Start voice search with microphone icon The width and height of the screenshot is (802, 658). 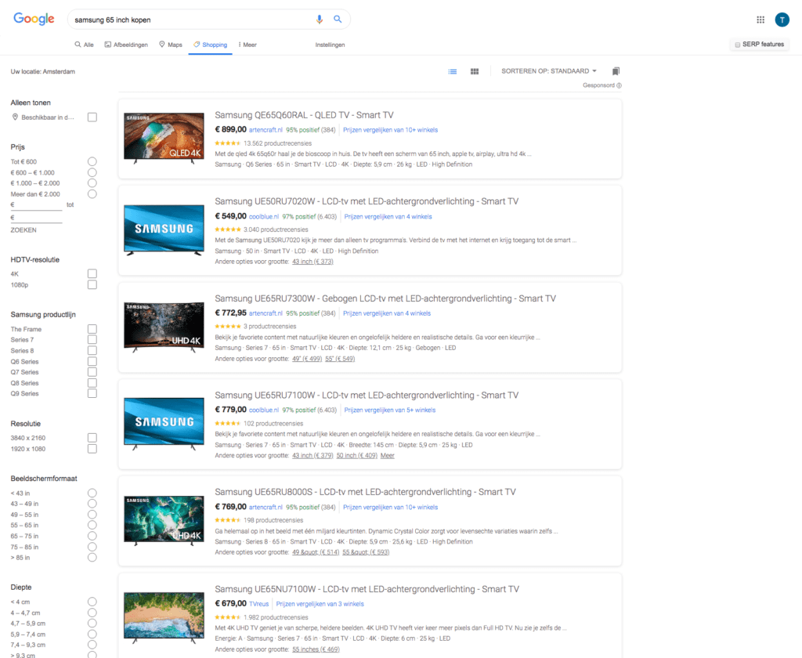click(x=320, y=20)
